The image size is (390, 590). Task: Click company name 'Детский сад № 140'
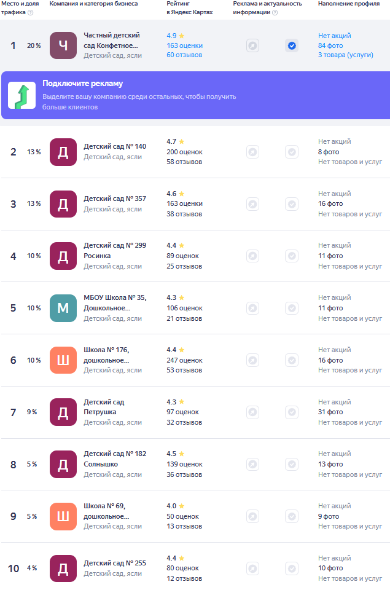[x=115, y=146]
